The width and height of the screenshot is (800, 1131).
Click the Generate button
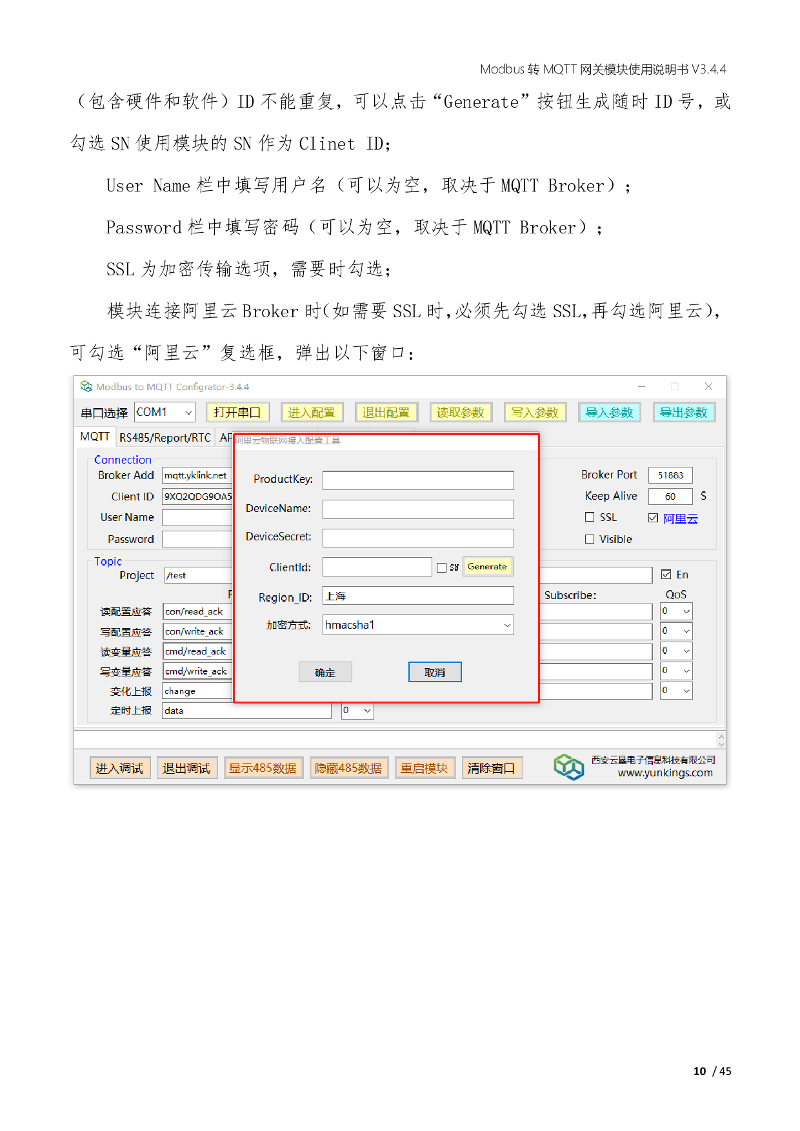(x=488, y=566)
